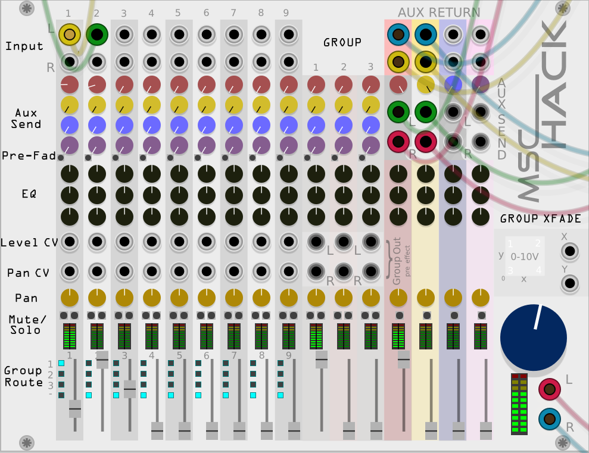
Task: Toggle Group 1 mute button
Action: (x=311, y=315)
